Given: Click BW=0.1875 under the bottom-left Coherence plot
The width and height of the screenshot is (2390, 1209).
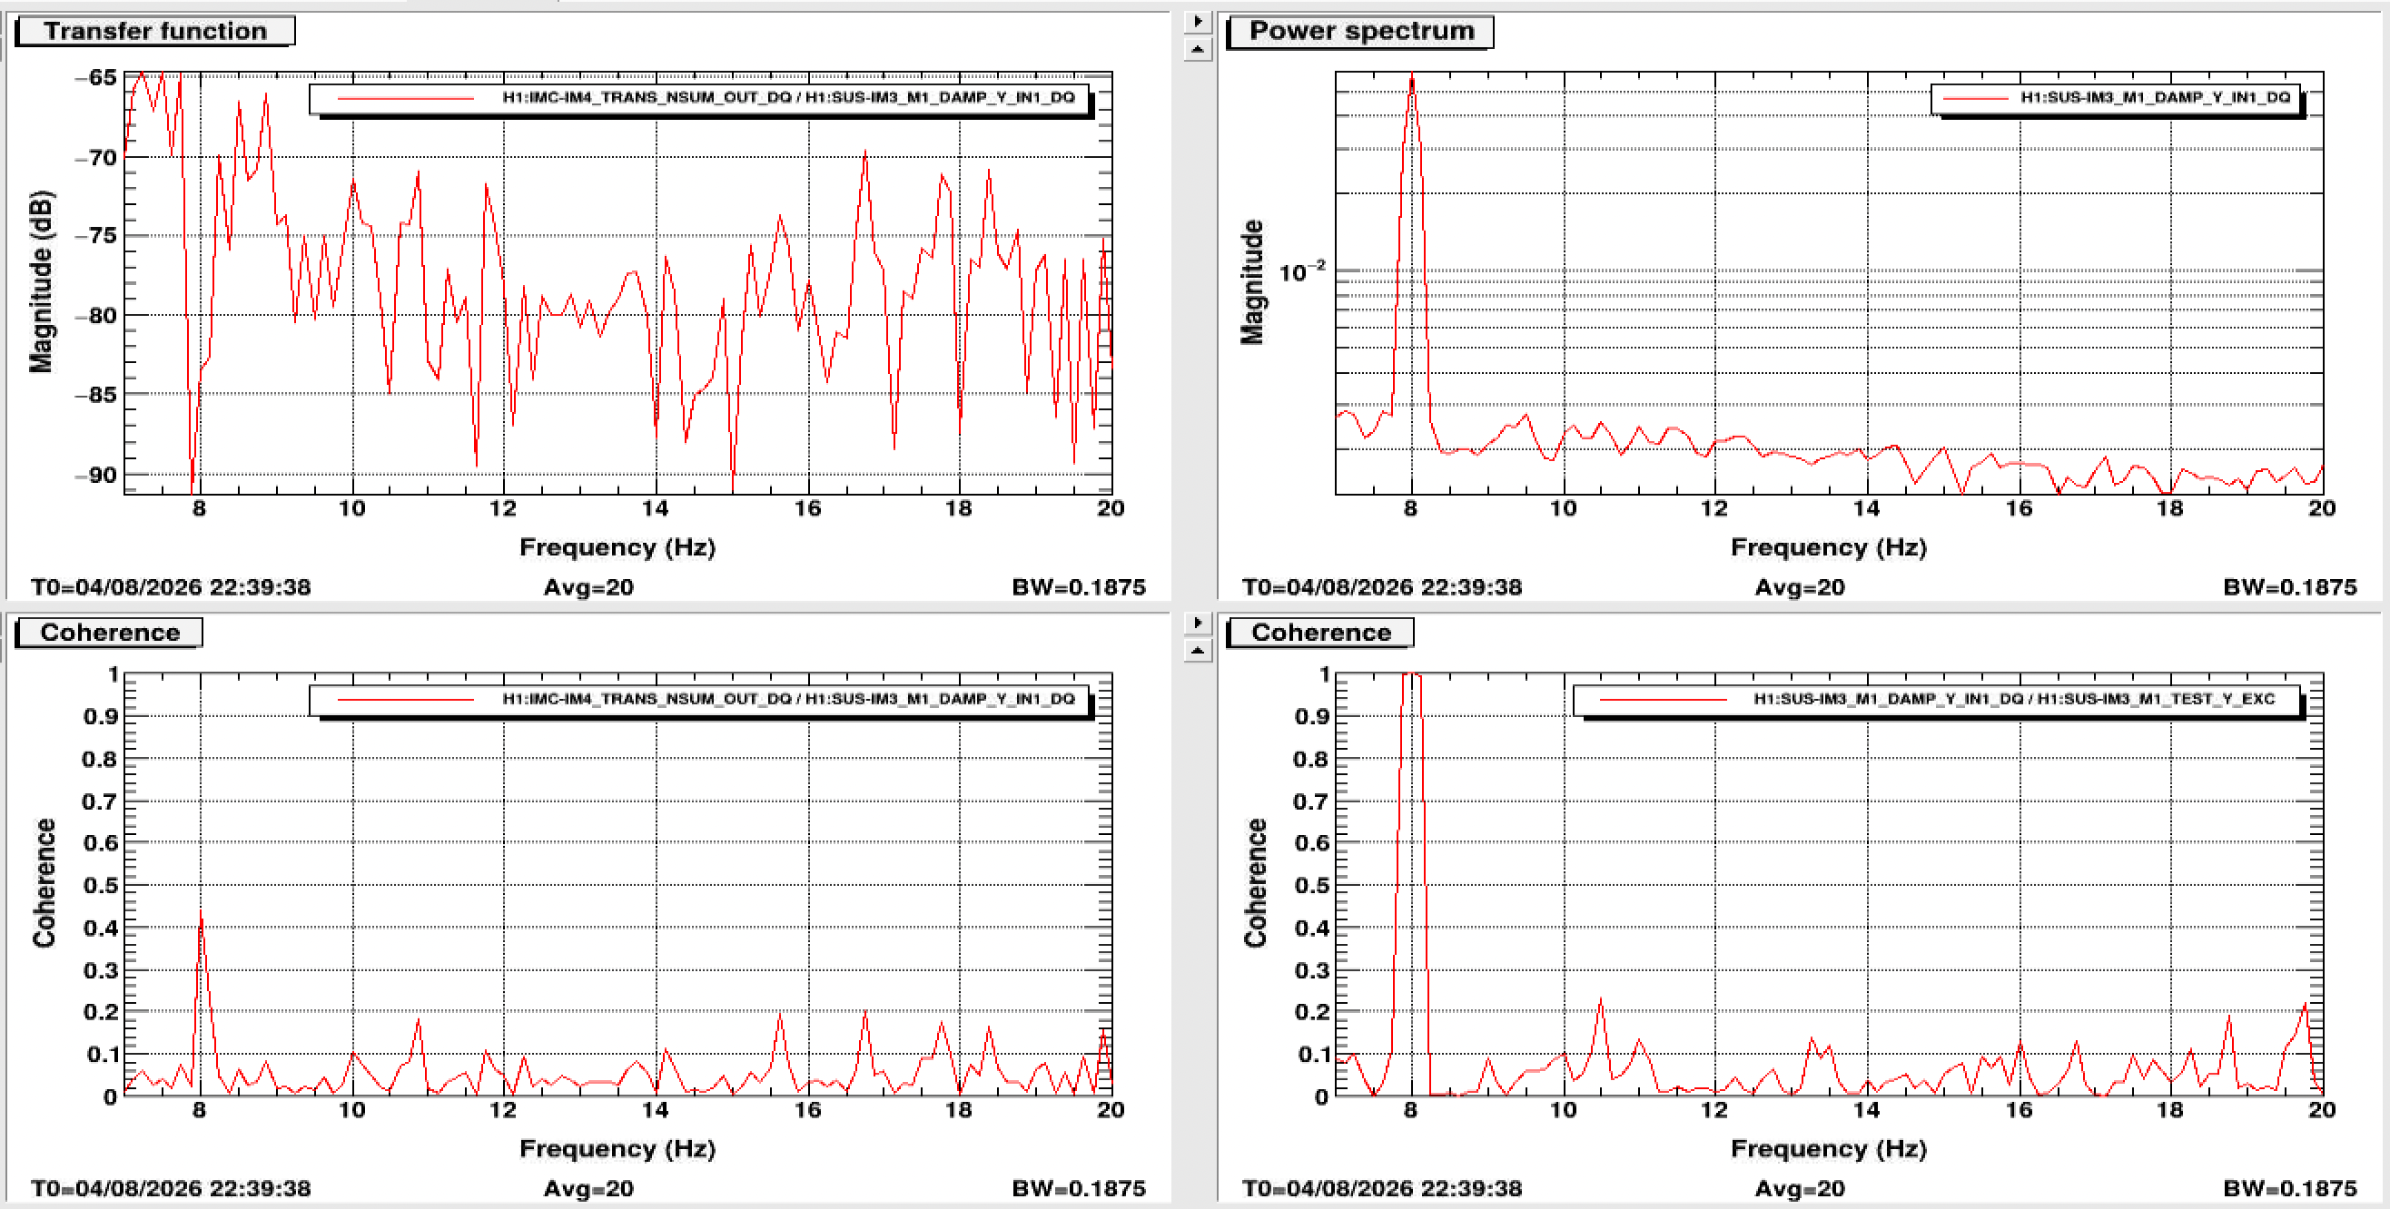Looking at the screenshot, I should click(1079, 1189).
